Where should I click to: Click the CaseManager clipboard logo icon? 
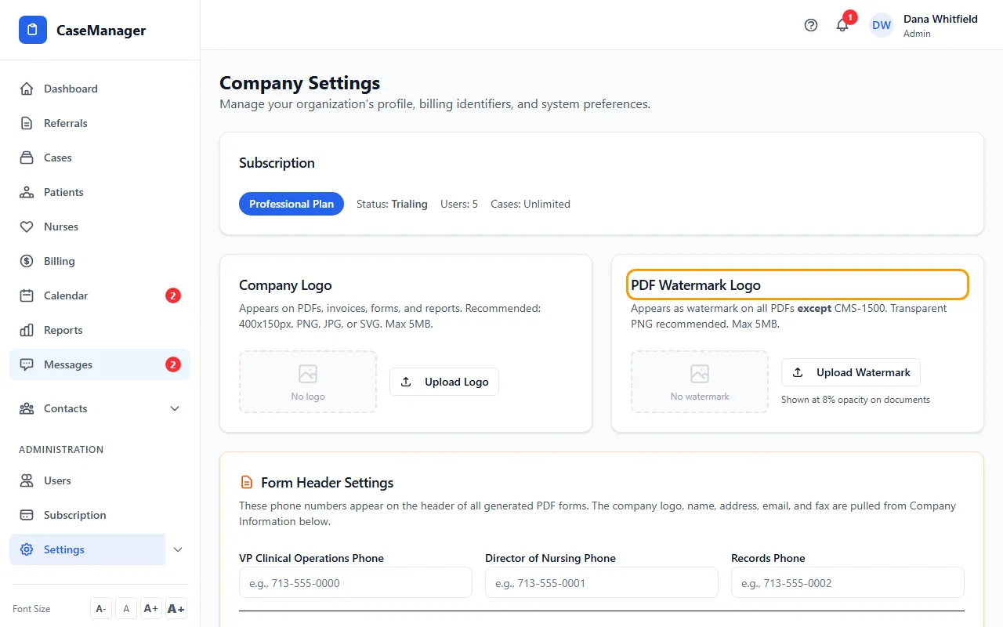click(33, 31)
